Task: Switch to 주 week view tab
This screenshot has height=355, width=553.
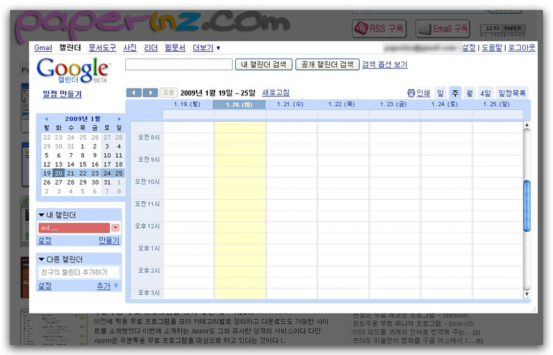Action: pyautogui.click(x=455, y=93)
